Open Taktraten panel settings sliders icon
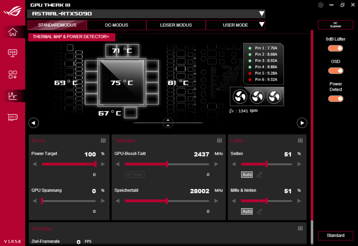The image size is (358, 246). (219, 140)
